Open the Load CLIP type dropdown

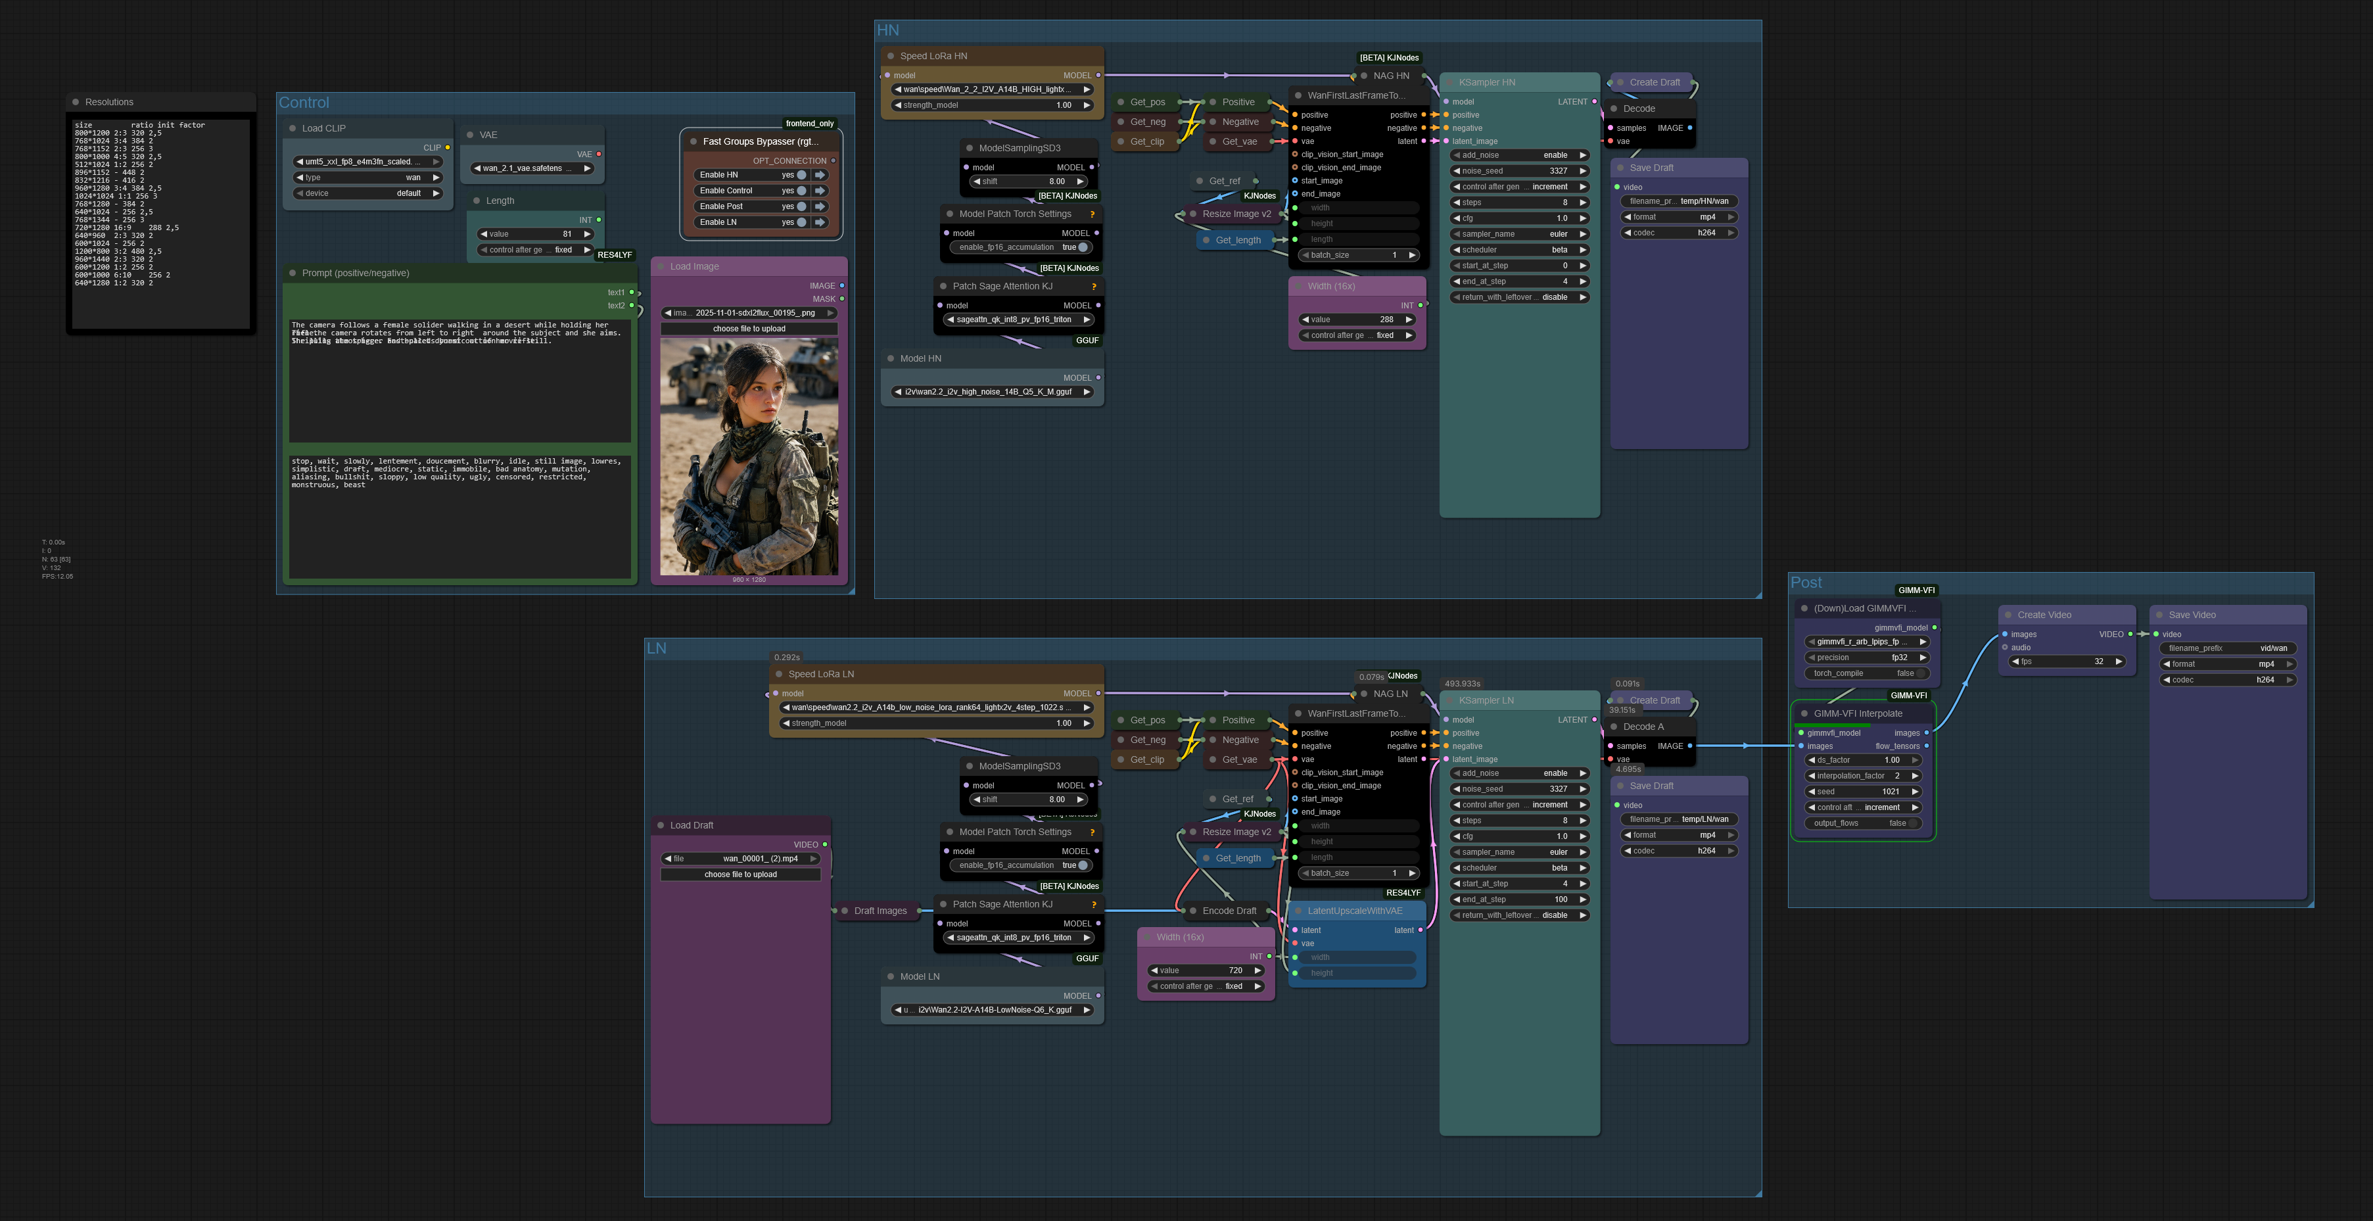pyautogui.click(x=367, y=178)
